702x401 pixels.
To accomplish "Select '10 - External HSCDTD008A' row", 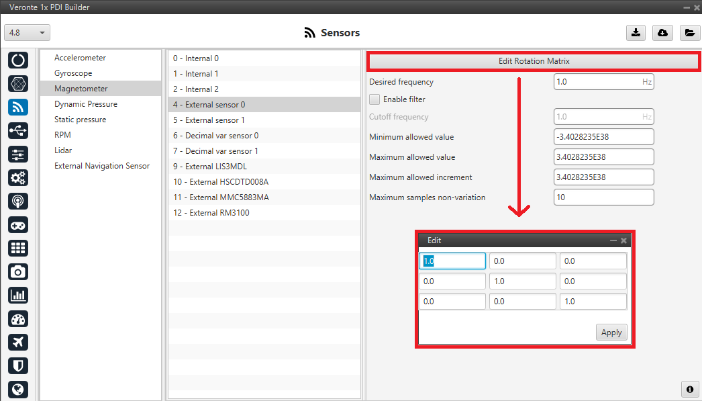I will point(264,182).
